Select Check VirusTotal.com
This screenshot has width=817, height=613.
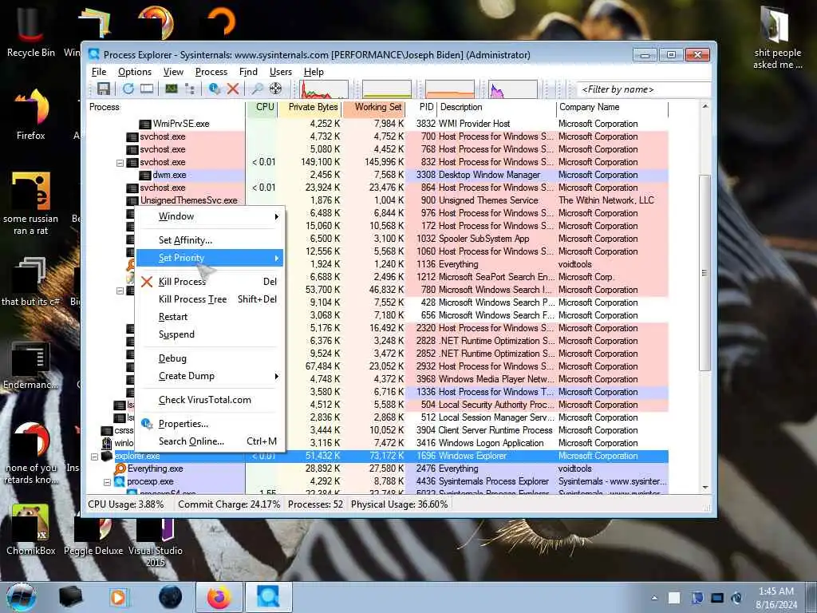tap(210, 400)
